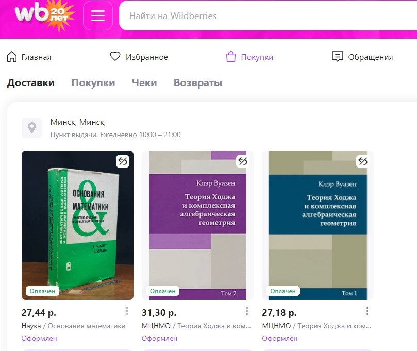The height and width of the screenshot is (351, 417).
Task: Open МЦНМО title under 27,18 р.
Action: click(x=316, y=326)
